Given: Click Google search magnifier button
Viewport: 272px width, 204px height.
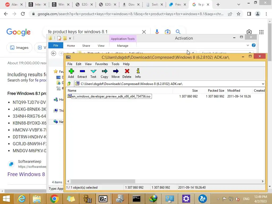Looking at the screenshot, I should click(178, 32).
